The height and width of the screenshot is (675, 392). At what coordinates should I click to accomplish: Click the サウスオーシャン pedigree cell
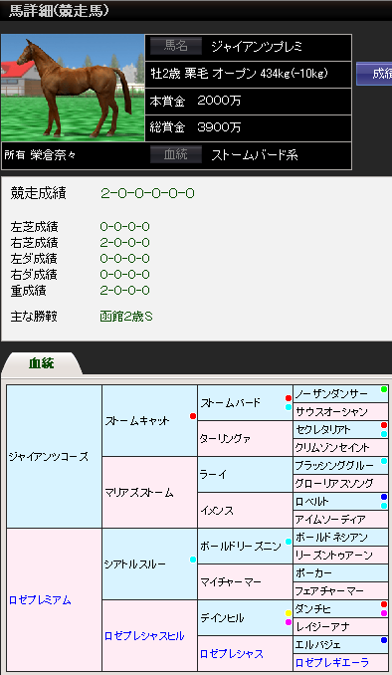(x=341, y=412)
